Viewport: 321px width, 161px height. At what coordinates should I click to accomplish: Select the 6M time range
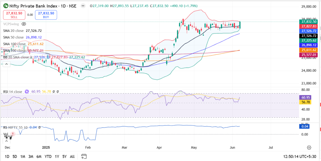coord(39,157)
